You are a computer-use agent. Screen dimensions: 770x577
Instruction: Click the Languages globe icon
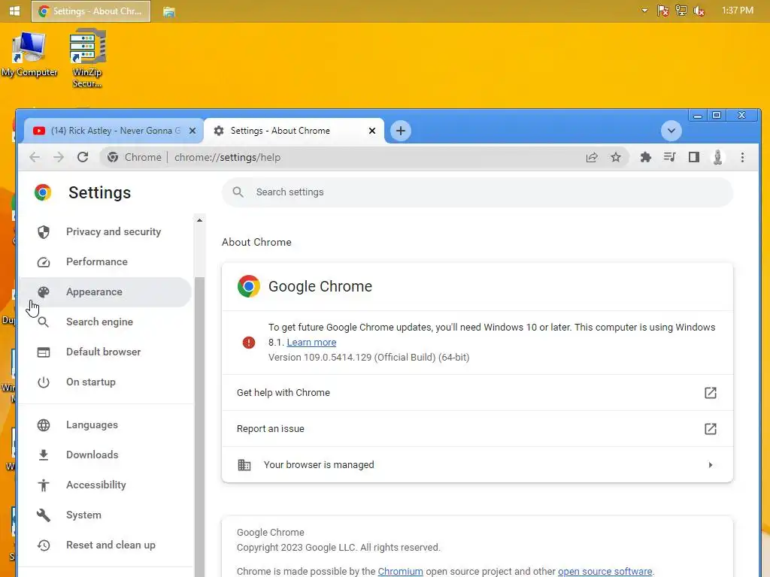pyautogui.click(x=44, y=425)
